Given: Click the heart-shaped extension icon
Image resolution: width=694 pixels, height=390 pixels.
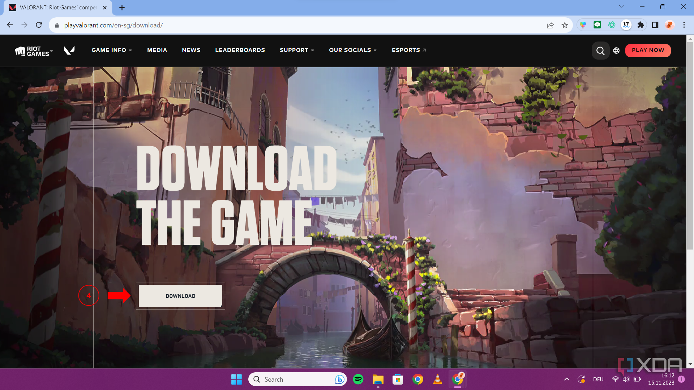Looking at the screenshot, I should [x=583, y=25].
